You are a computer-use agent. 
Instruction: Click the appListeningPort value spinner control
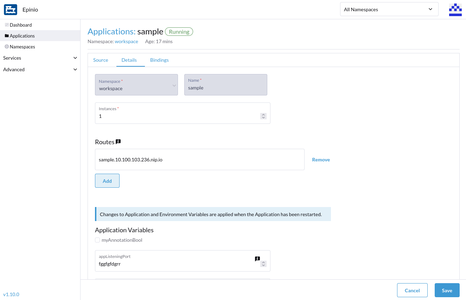tap(263, 264)
